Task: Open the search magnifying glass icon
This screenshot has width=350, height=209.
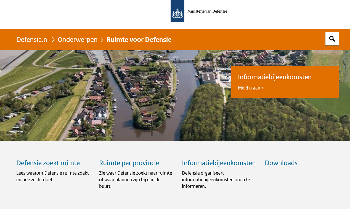Action: click(x=332, y=39)
